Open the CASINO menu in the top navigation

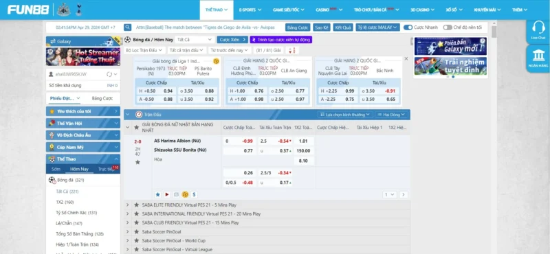329,10
